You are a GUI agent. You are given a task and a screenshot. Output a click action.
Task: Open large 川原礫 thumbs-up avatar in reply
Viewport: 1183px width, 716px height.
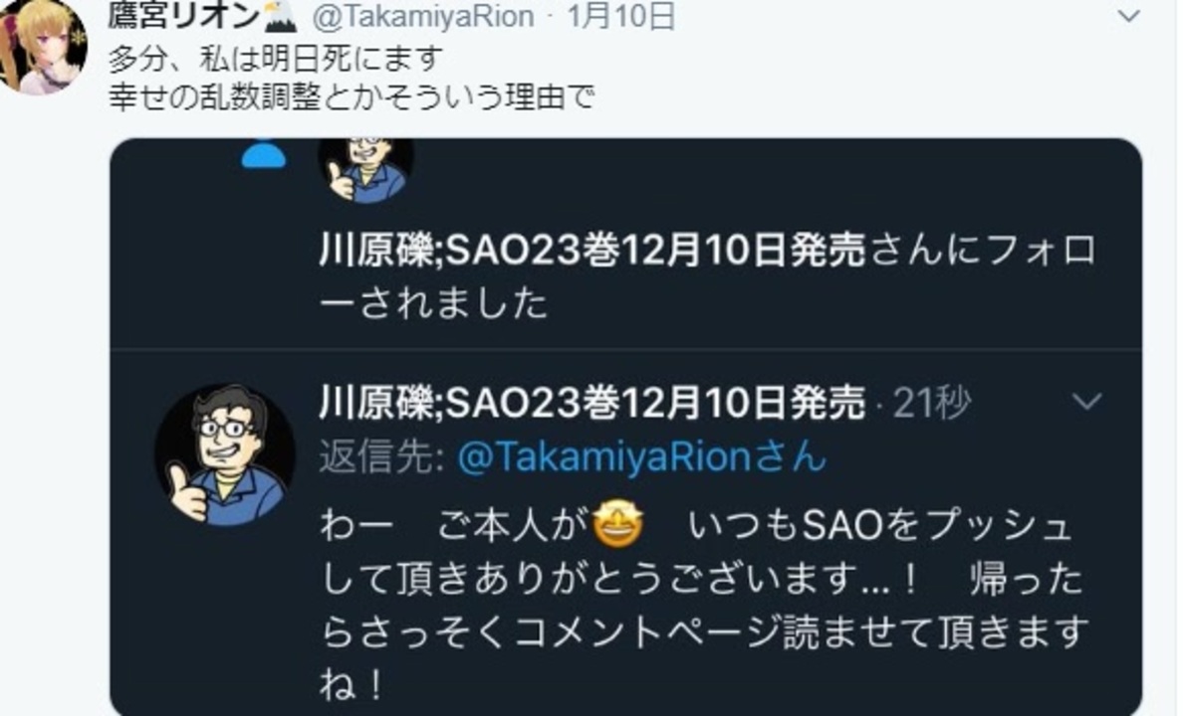coord(224,454)
